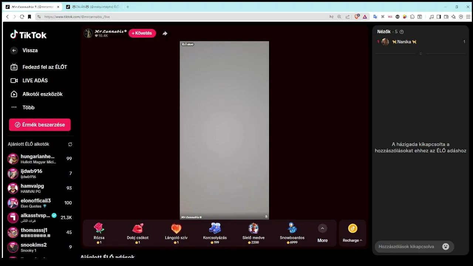The height and width of the screenshot is (266, 473).
Task: View site information icon in address bar
Action: click(39, 17)
